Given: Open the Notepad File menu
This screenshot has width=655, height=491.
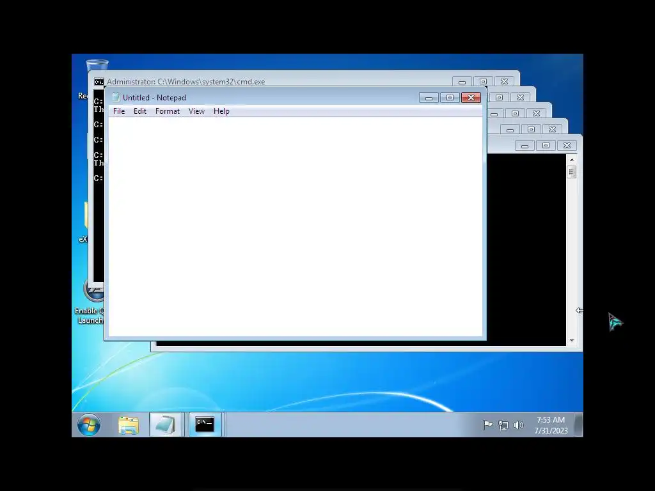Looking at the screenshot, I should click(118, 111).
